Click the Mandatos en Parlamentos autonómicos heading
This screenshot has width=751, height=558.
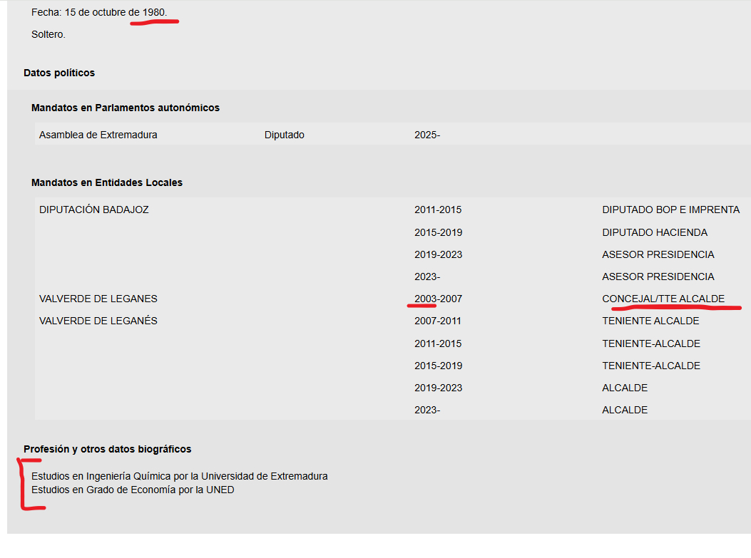click(x=126, y=108)
